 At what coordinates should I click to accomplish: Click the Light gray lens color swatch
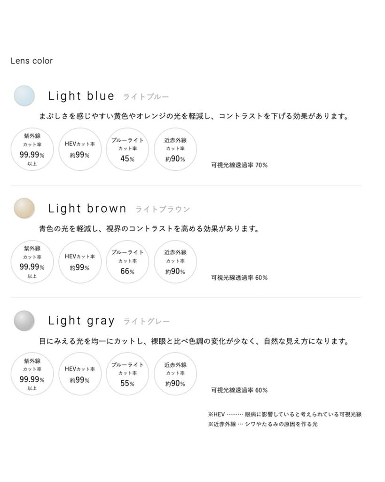(x=24, y=321)
